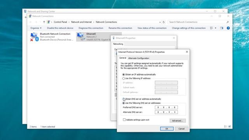The image size is (249, 140).
Task: Confirm IPv4 properties with OK
Action: 167,129
